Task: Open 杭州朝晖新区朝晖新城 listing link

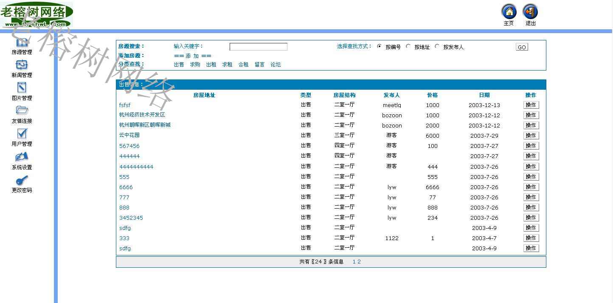Action: pyautogui.click(x=145, y=125)
